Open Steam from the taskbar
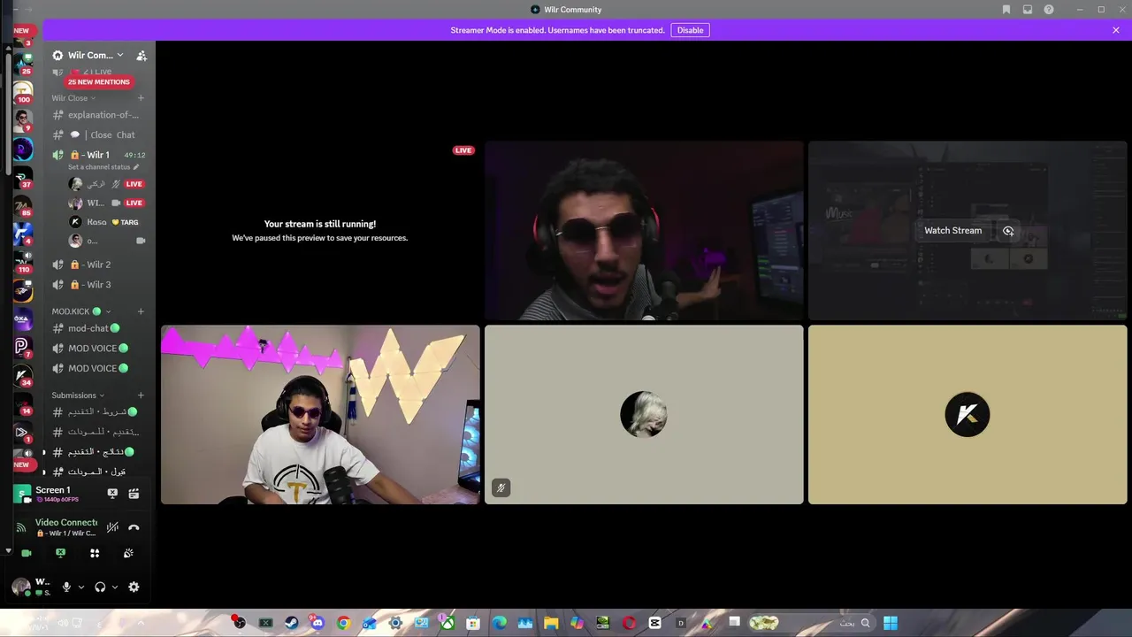 tap(291, 623)
